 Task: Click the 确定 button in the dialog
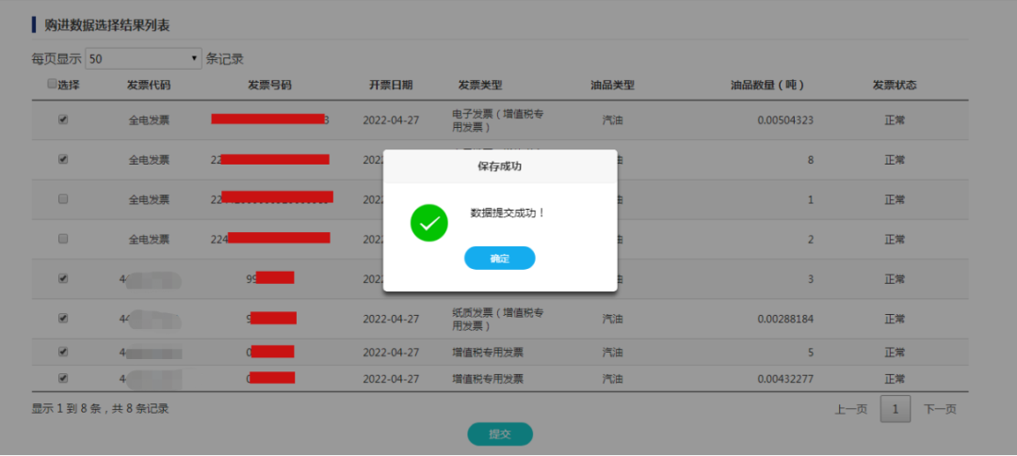499,259
